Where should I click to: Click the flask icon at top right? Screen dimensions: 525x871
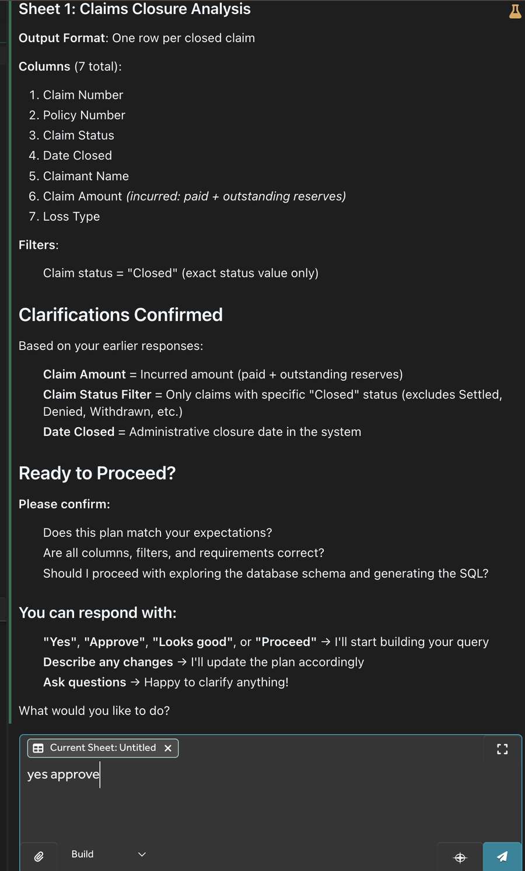(515, 11)
